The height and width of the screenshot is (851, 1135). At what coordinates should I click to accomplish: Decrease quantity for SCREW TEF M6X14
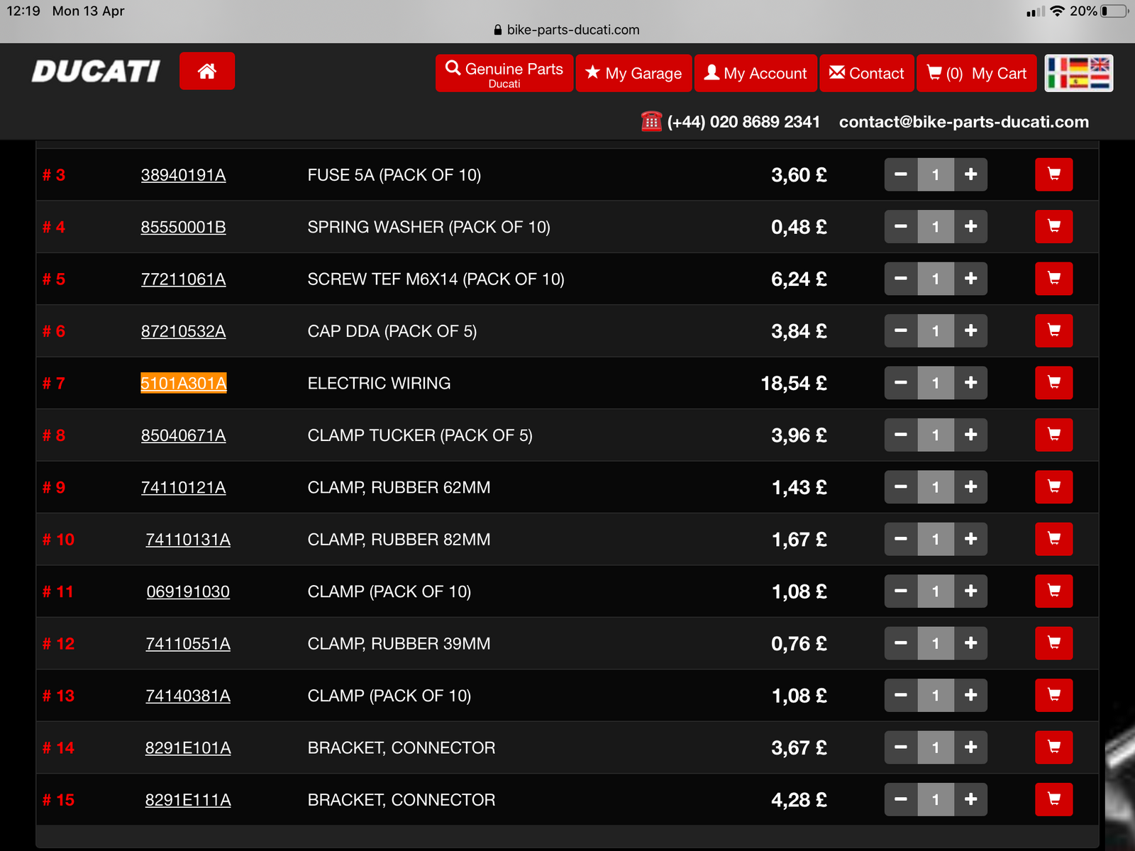(x=901, y=279)
